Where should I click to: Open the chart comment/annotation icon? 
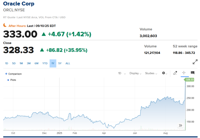(x=193, y=73)
